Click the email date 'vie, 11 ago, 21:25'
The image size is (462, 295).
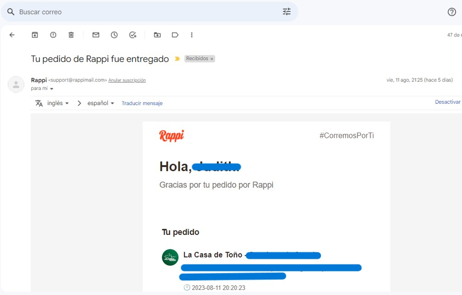pyautogui.click(x=405, y=80)
